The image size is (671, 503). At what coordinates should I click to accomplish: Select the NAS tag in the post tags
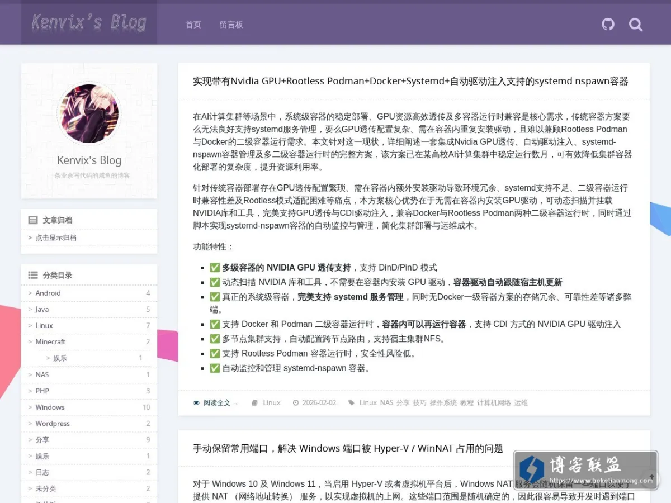(x=386, y=402)
